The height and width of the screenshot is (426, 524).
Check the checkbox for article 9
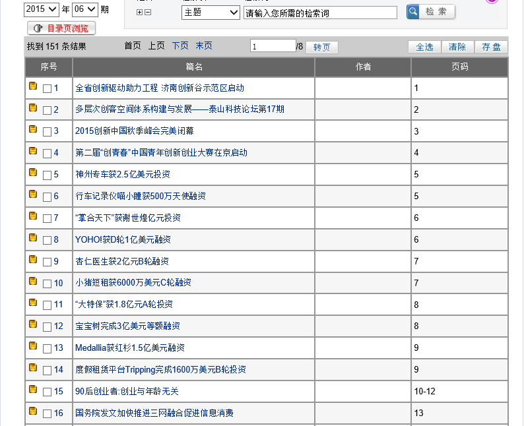(x=47, y=262)
